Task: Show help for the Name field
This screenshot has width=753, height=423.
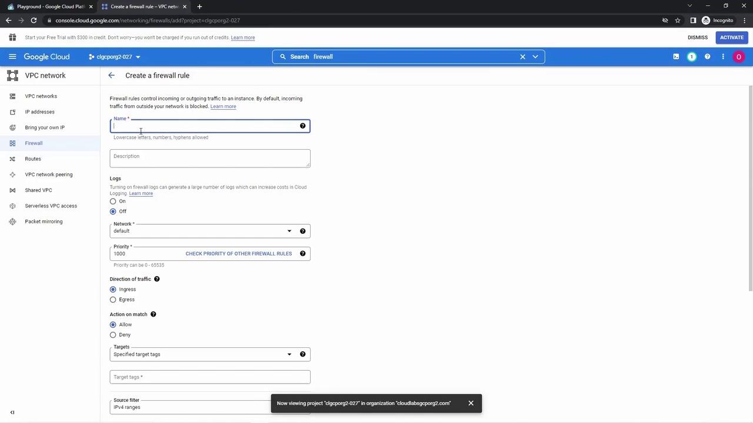Action: 303,126
